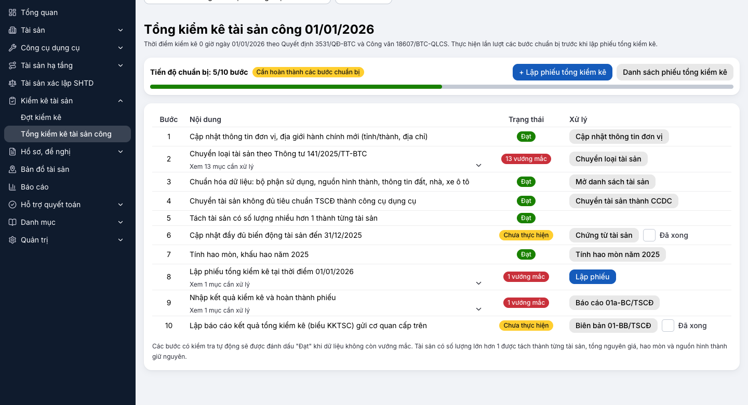Click the Bản đồ tài sản map pin icon
Image resolution: width=748 pixels, height=405 pixels.
12,169
